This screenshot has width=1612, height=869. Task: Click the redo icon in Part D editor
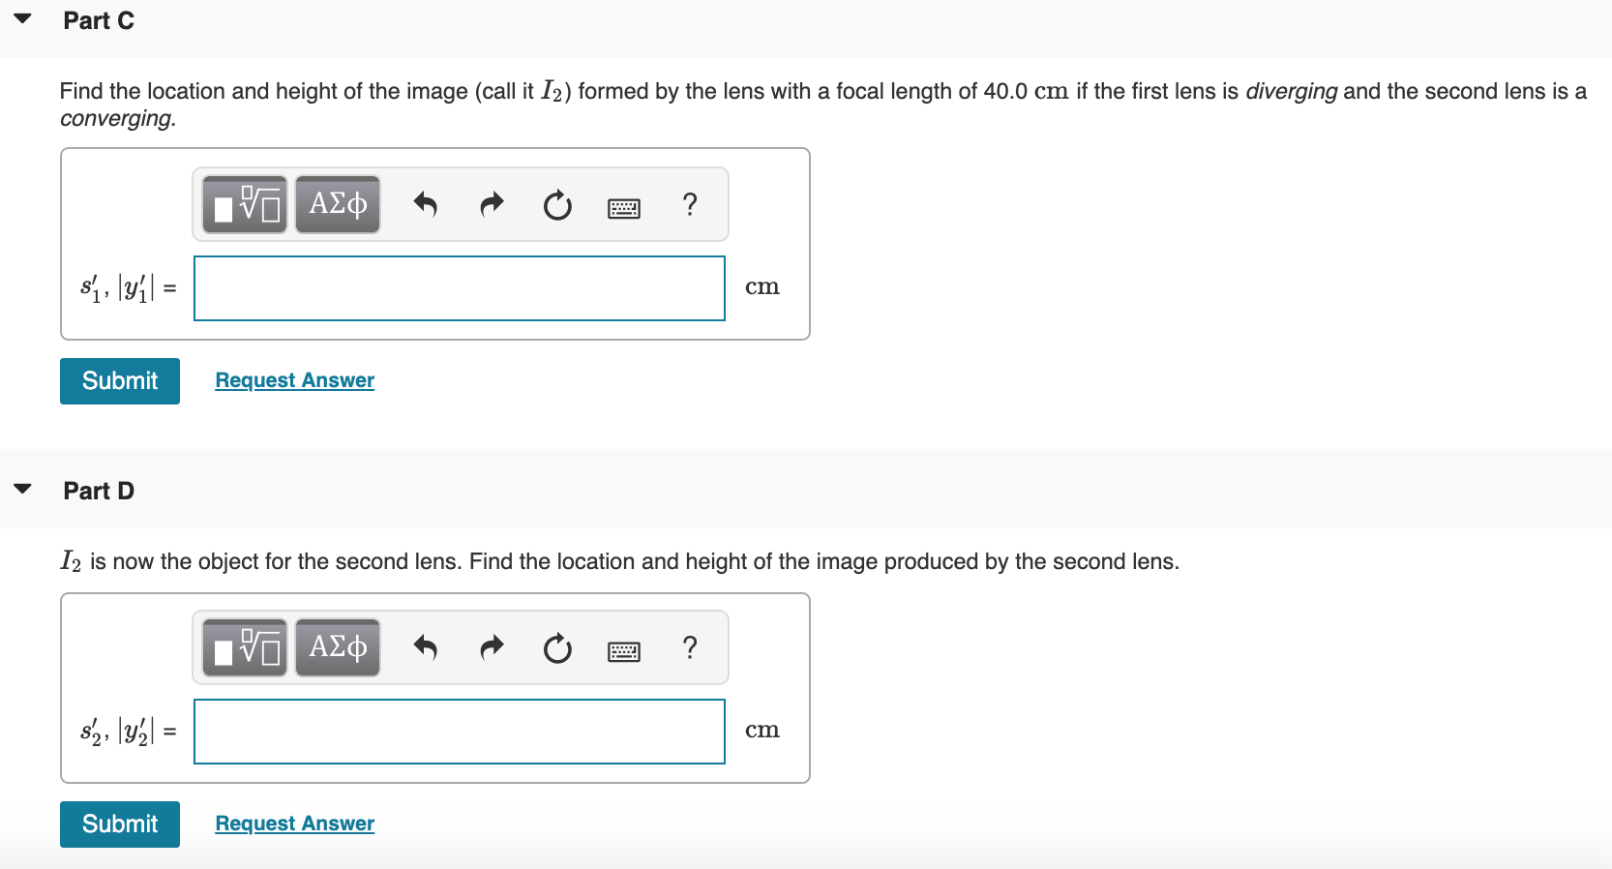click(x=492, y=647)
